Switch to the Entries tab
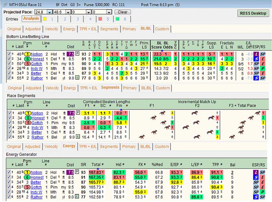Screen dimensions: 272x202 [x=12, y=19]
